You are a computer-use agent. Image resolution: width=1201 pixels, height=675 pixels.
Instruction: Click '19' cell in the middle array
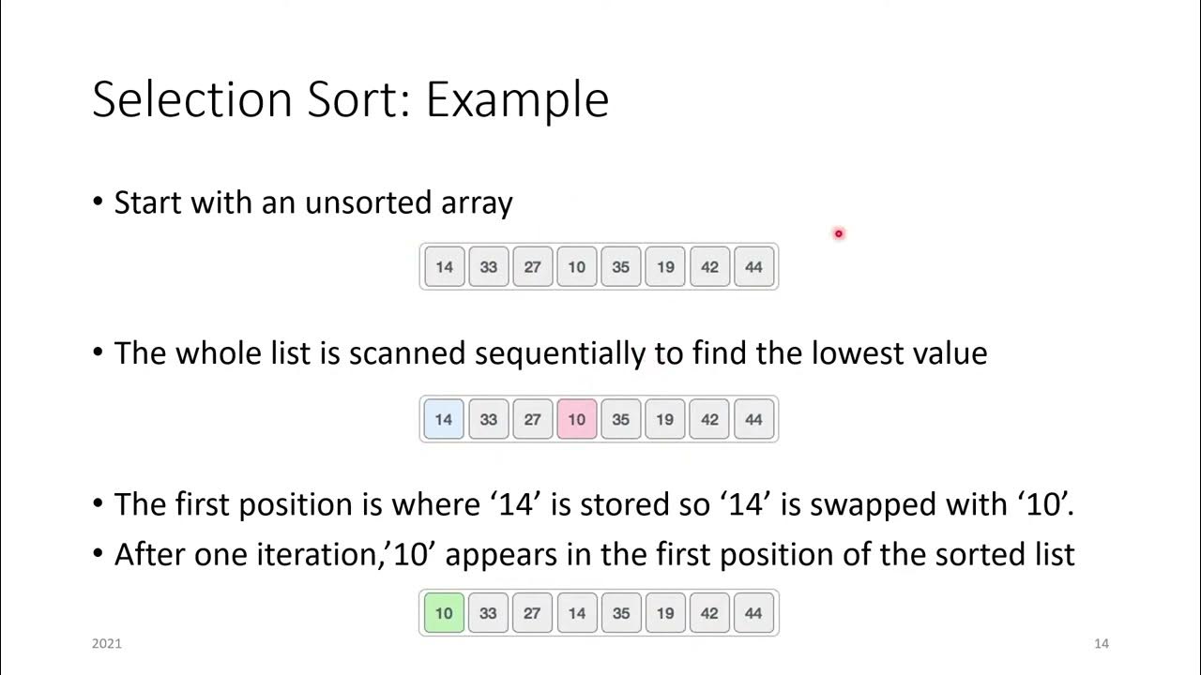click(665, 419)
